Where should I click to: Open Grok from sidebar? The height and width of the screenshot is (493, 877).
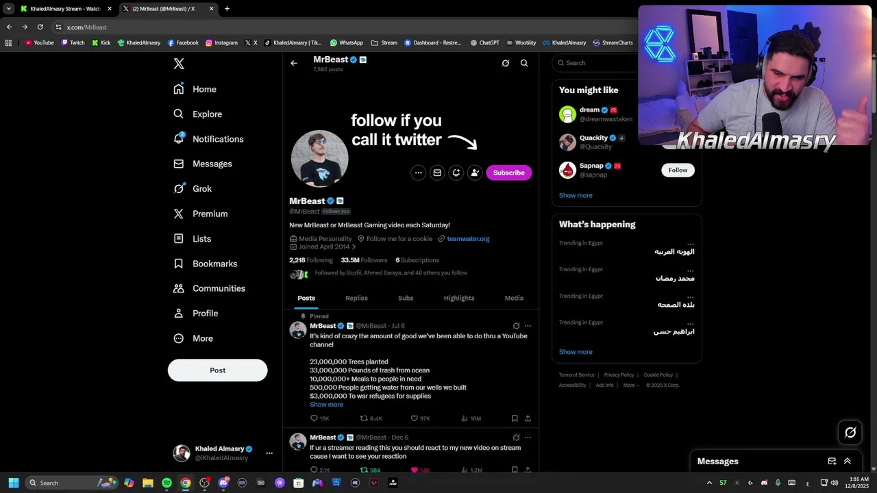[x=193, y=189]
